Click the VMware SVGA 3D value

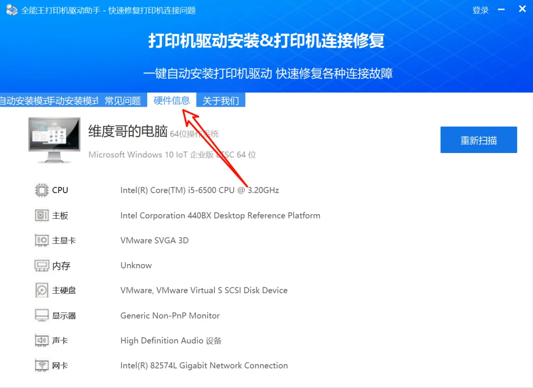[x=154, y=240]
